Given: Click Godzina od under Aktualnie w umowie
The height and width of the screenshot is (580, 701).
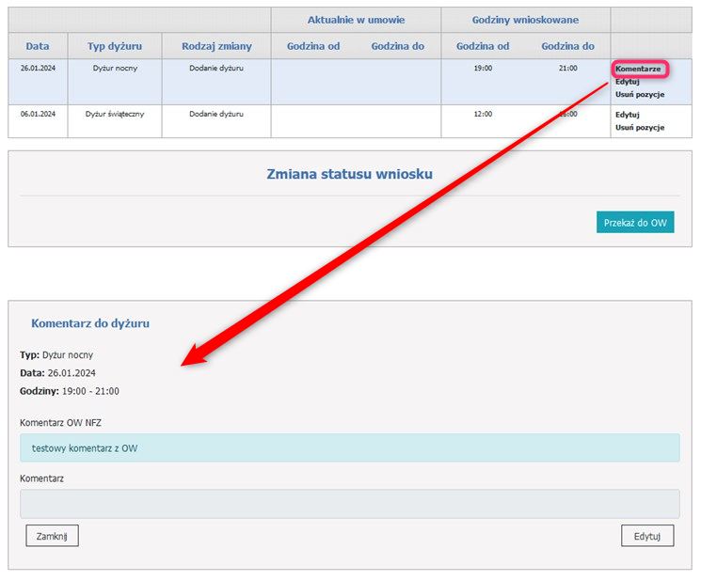Looking at the screenshot, I should (x=313, y=46).
